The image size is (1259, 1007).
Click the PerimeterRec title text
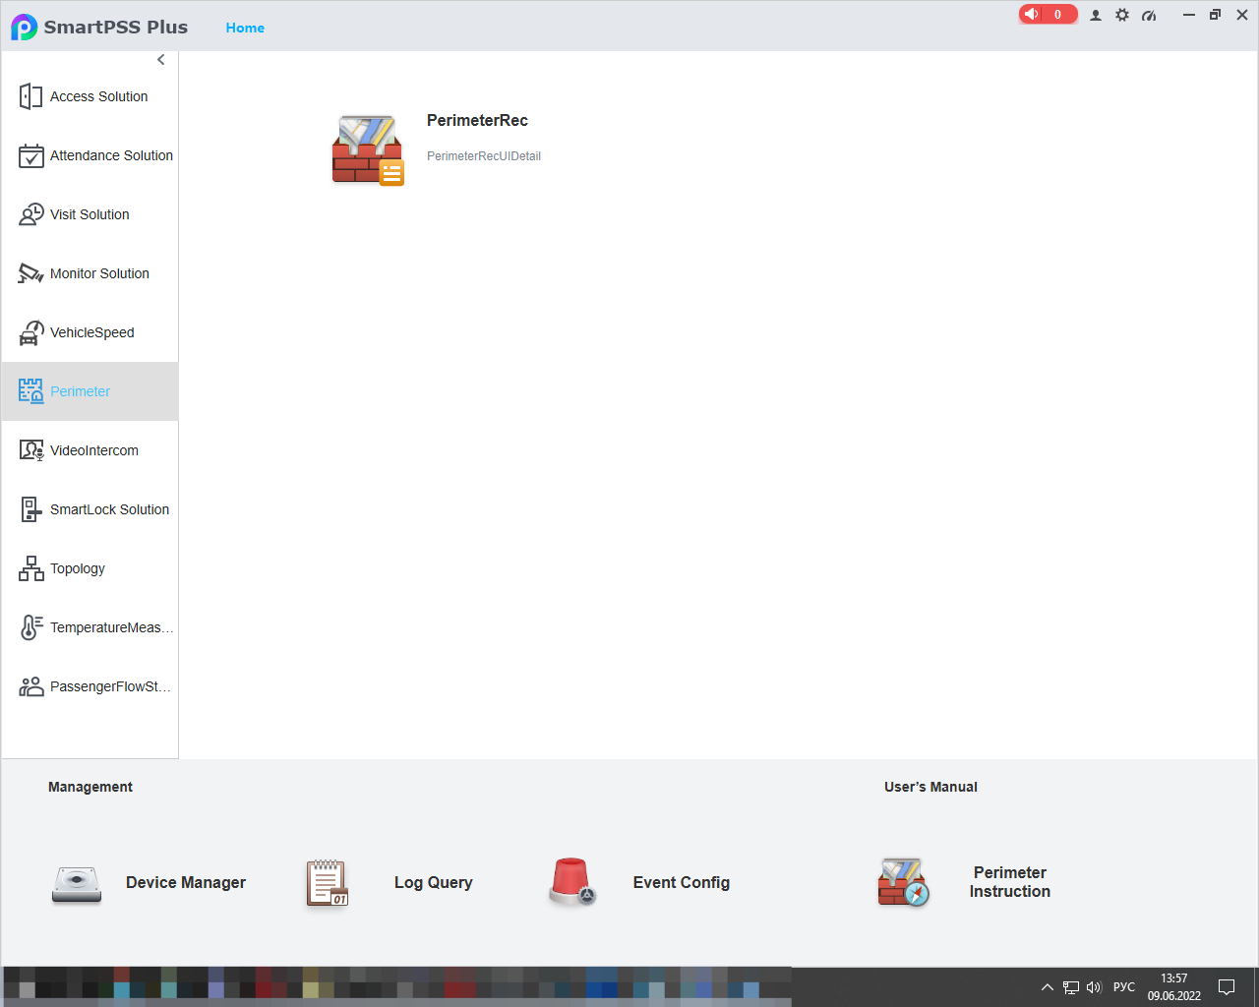[477, 120]
